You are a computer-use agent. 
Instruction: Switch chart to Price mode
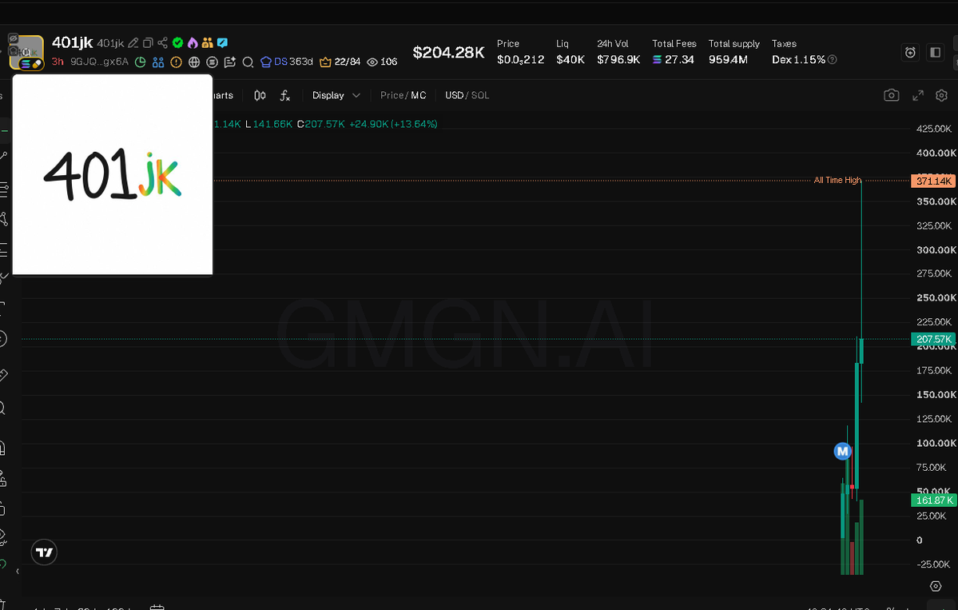392,95
